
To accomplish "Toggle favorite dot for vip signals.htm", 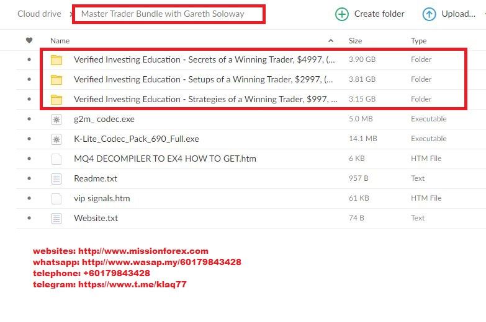I will (x=29, y=198).
